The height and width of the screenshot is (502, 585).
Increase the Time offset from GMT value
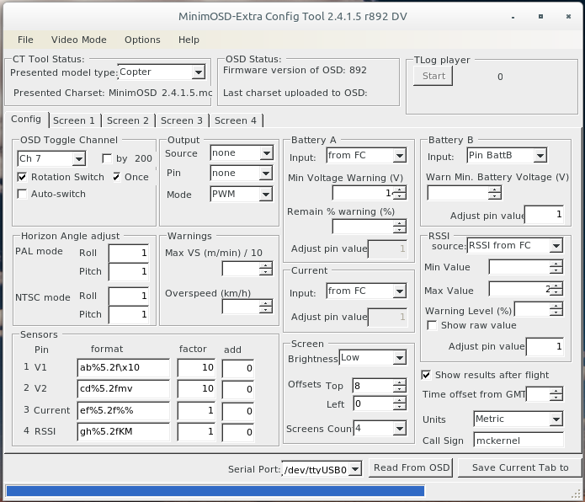tap(556, 391)
